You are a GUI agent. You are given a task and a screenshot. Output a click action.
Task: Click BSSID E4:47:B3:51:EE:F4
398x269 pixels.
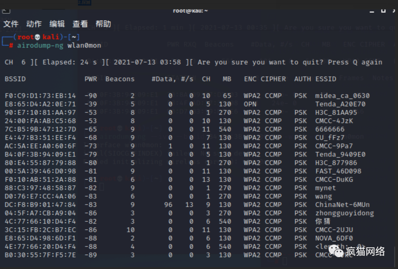click(x=40, y=137)
